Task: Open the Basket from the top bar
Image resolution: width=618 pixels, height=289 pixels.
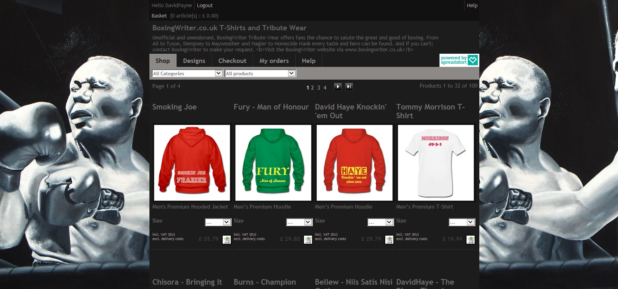Action: point(159,16)
